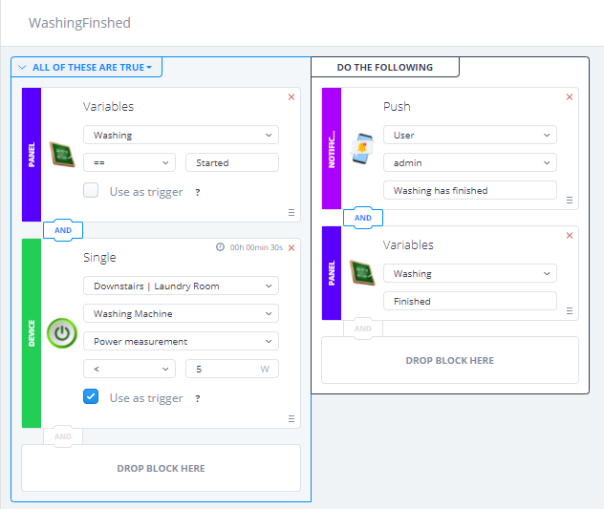This screenshot has width=604, height=509.
Task: Remove the condition Variables block
Action: pyautogui.click(x=291, y=97)
